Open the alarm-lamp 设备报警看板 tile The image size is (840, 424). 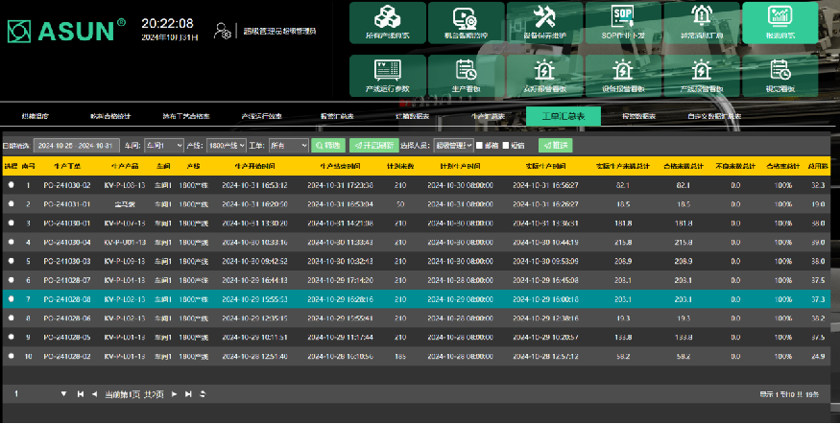623,76
